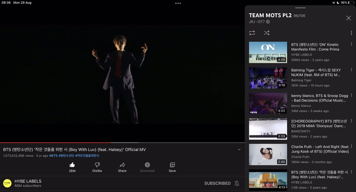
Task: Play the 'ON' Kinetic Manifesto thumbnail
Action: [x=268, y=52]
